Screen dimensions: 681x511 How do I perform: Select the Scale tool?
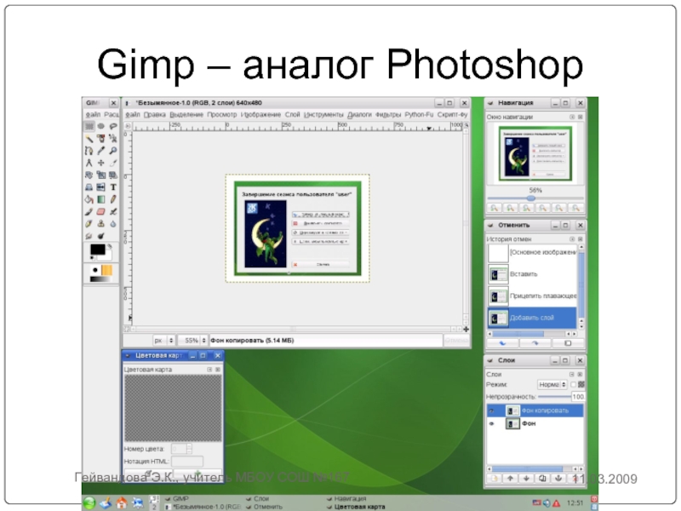click(100, 175)
